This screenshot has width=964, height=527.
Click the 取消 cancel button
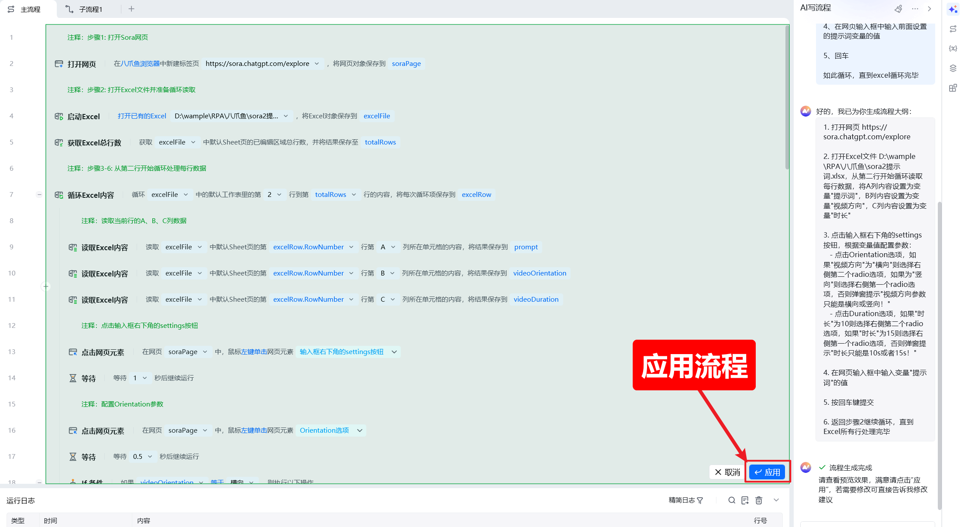click(x=727, y=472)
